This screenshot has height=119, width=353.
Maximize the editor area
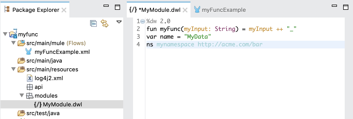coord(346,7)
